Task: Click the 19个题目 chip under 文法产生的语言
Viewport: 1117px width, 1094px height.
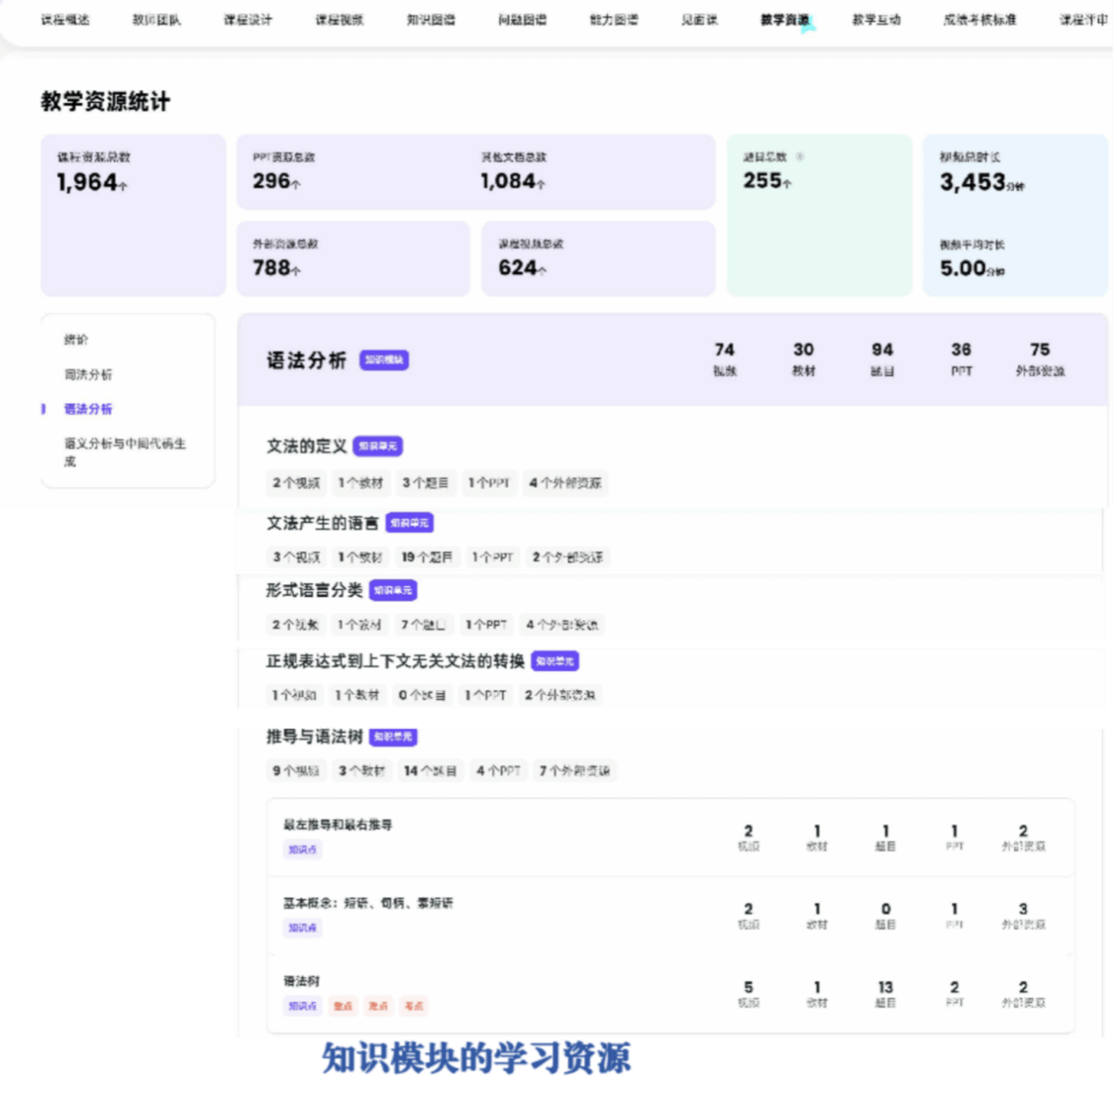Action: 426,557
